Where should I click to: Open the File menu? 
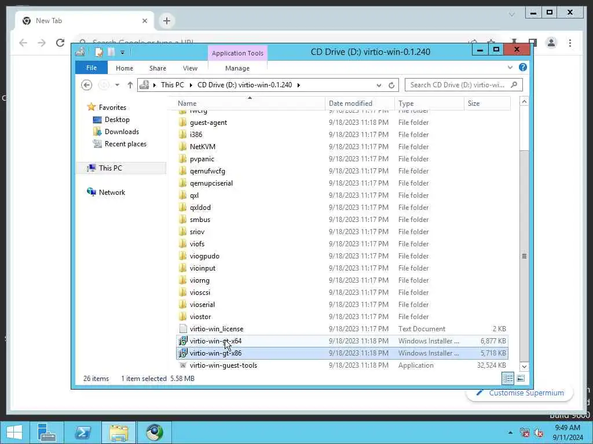[91, 68]
